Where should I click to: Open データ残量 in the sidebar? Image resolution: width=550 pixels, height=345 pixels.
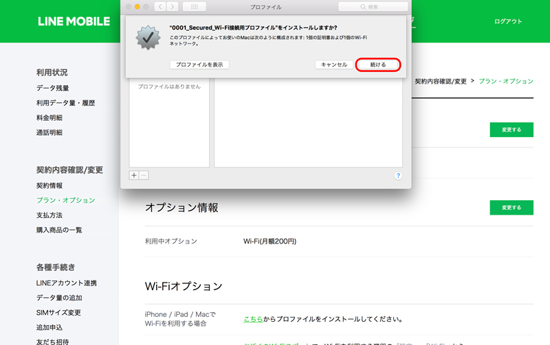pos(53,88)
